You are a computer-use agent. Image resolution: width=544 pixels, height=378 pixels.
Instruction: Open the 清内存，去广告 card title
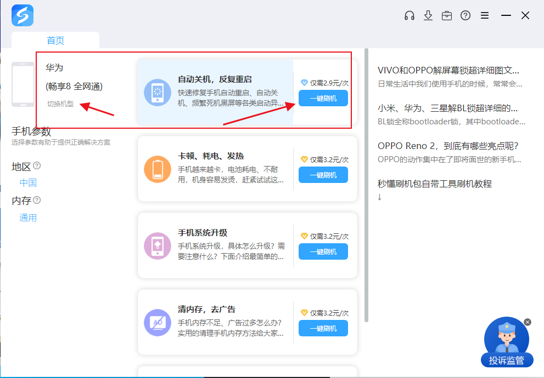(x=207, y=310)
